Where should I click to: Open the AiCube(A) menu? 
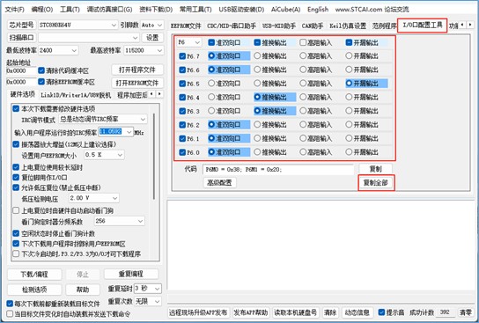285,10
